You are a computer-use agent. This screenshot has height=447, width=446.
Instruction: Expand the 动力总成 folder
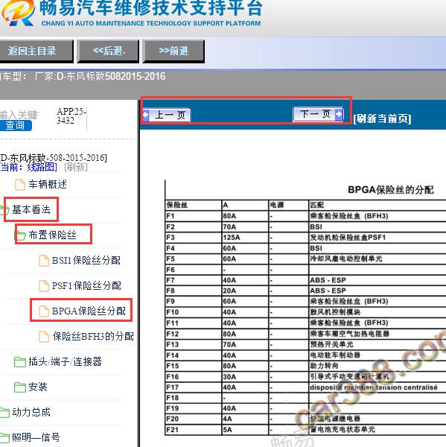pos(31,412)
